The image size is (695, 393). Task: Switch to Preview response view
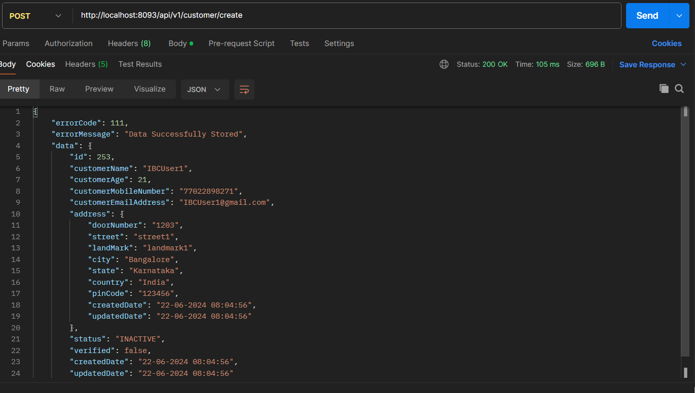point(99,89)
